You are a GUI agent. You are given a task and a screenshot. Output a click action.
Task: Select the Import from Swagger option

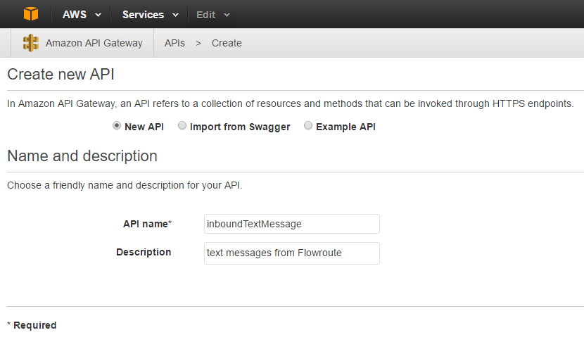point(182,125)
